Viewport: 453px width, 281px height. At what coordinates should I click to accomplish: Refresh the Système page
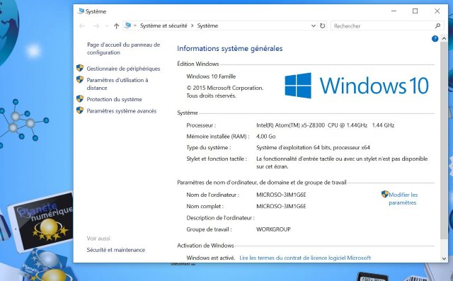coord(323,25)
